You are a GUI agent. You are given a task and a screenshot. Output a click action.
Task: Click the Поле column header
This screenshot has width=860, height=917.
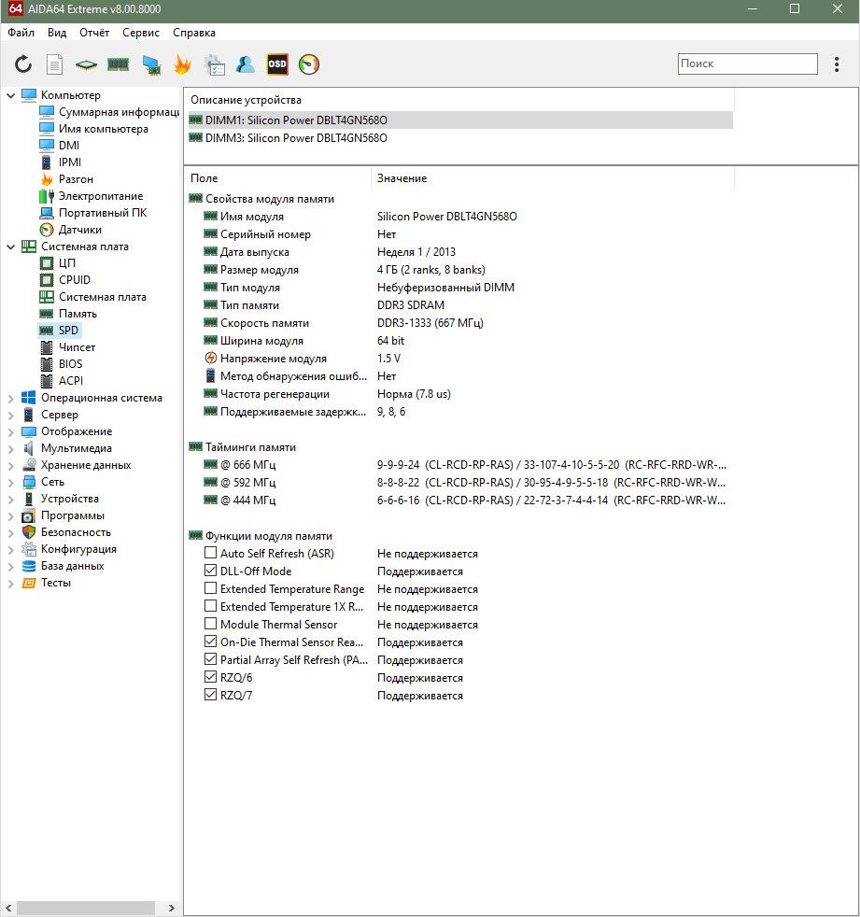[277, 178]
